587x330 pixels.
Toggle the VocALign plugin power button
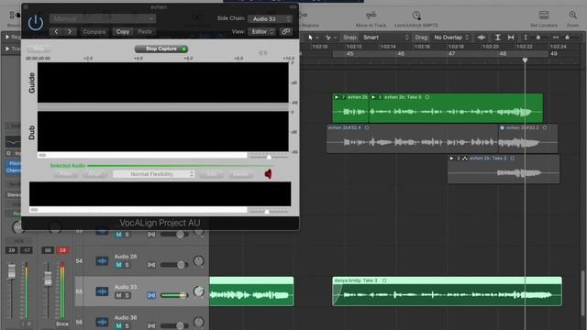coord(36,23)
